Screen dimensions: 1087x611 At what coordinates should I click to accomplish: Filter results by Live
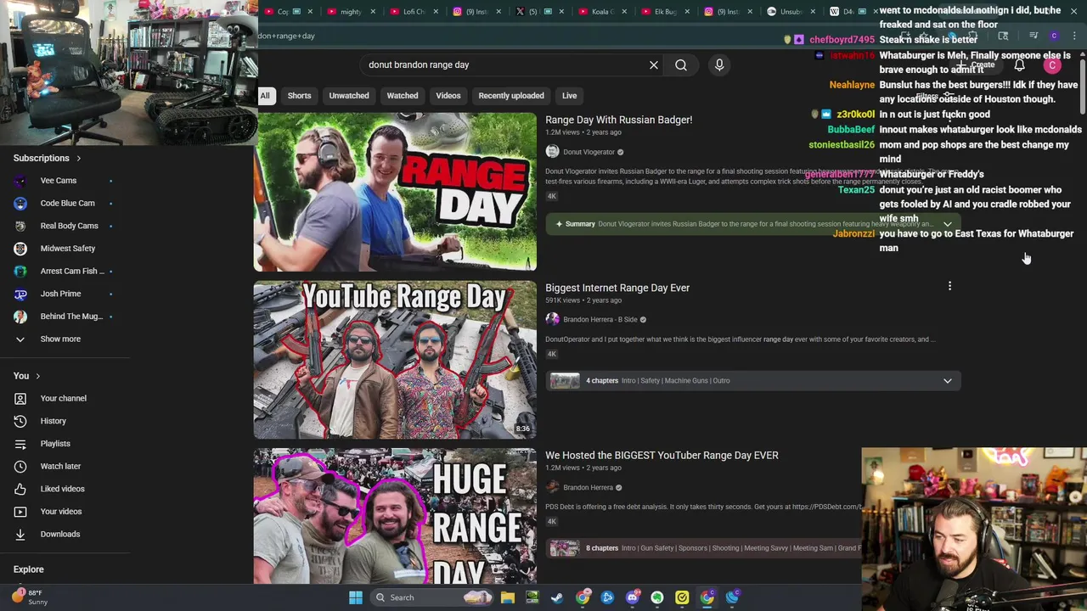point(569,96)
